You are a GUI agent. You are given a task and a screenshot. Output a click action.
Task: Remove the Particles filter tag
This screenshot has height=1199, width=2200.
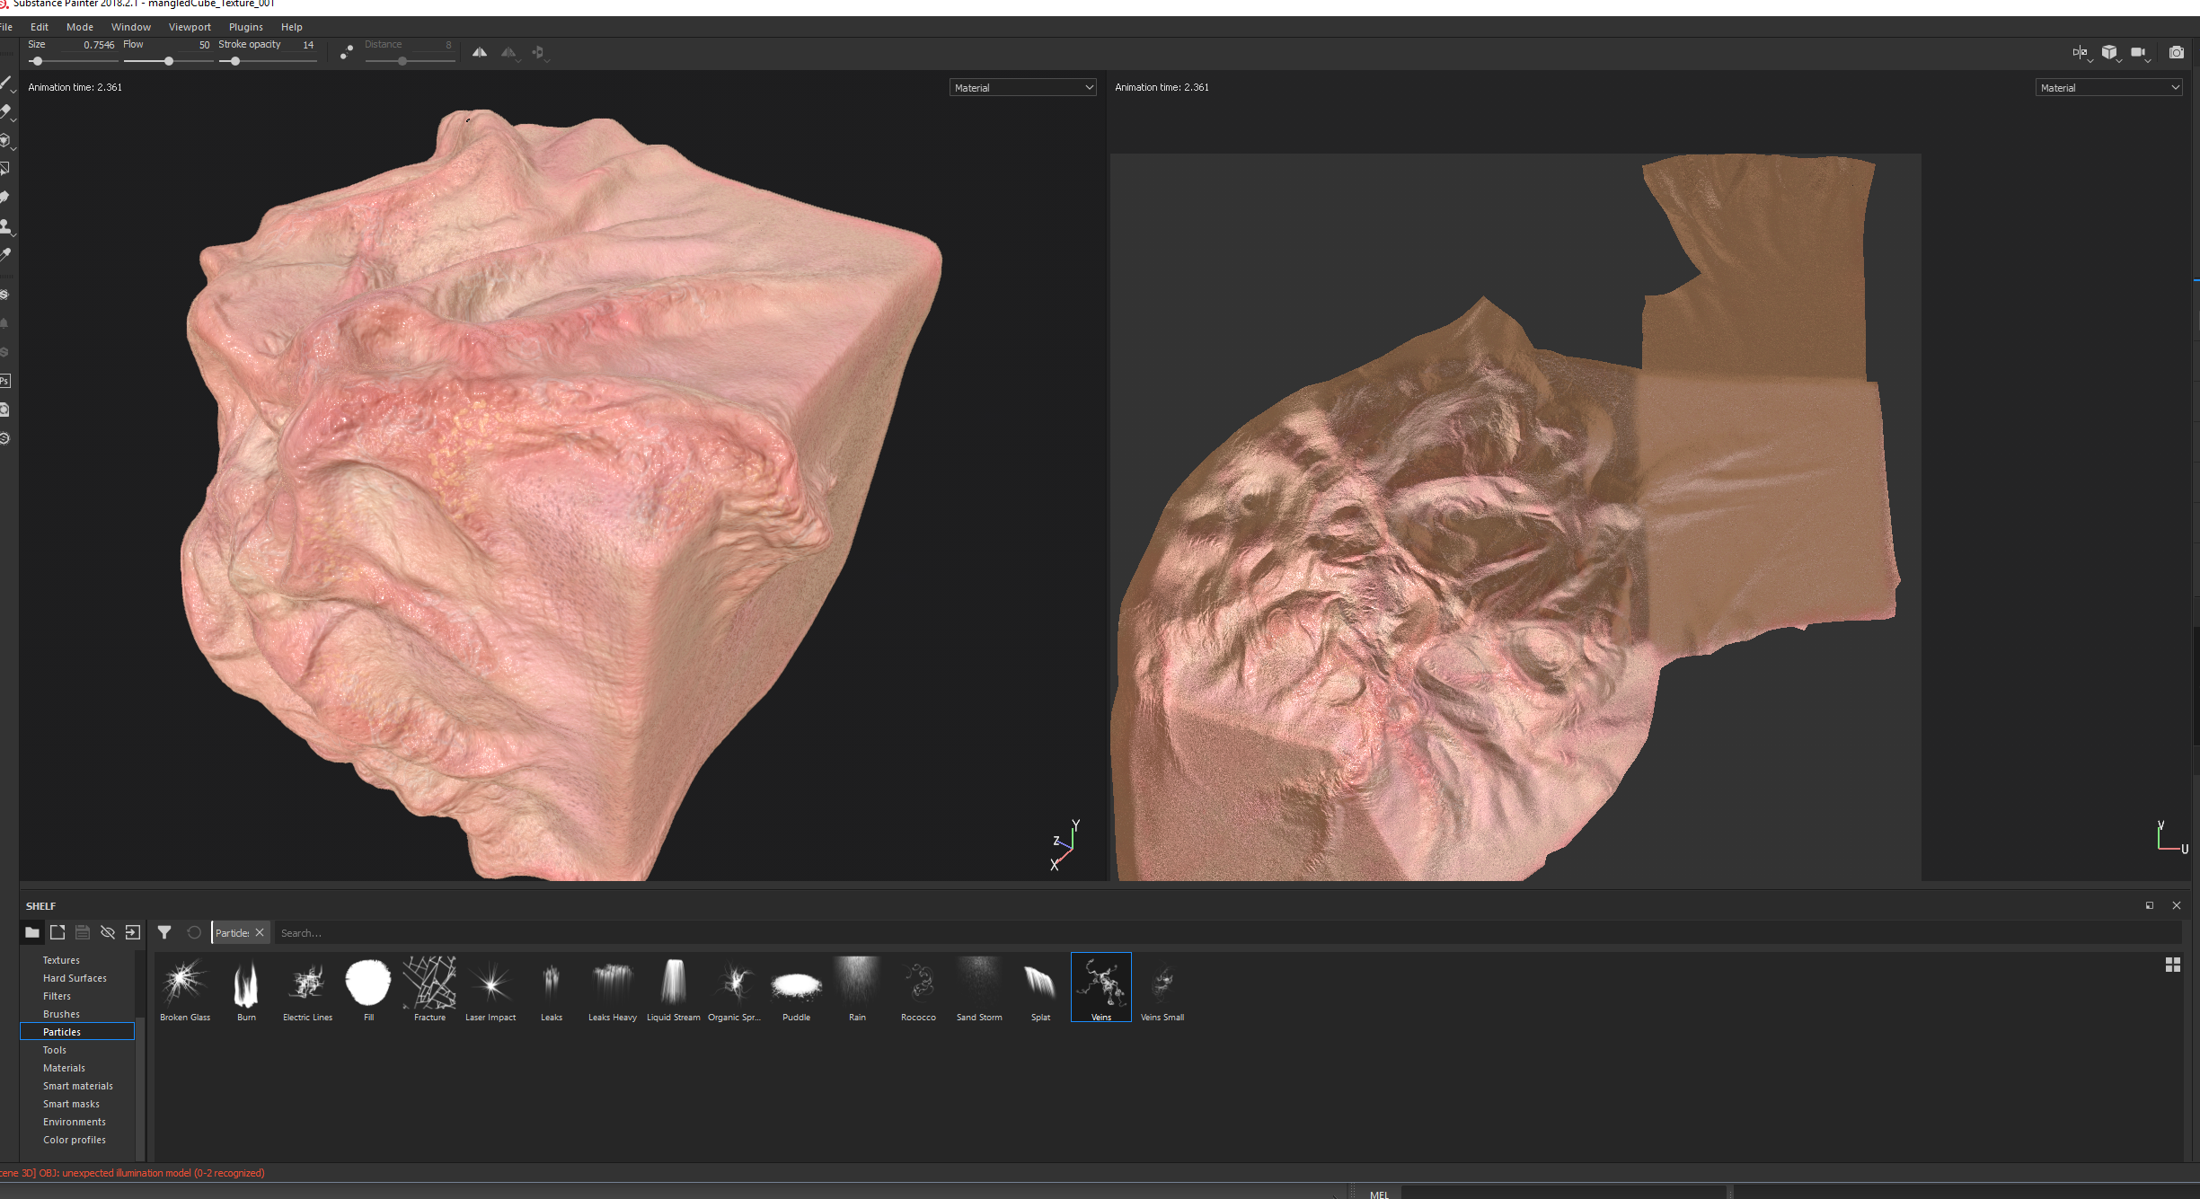pyautogui.click(x=260, y=932)
